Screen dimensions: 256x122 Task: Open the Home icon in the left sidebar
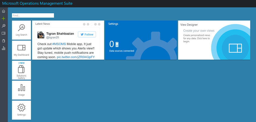click(x=3, y=11)
